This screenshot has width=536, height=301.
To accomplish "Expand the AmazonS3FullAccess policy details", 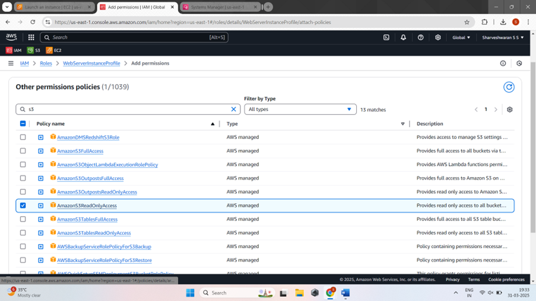I will point(41,151).
